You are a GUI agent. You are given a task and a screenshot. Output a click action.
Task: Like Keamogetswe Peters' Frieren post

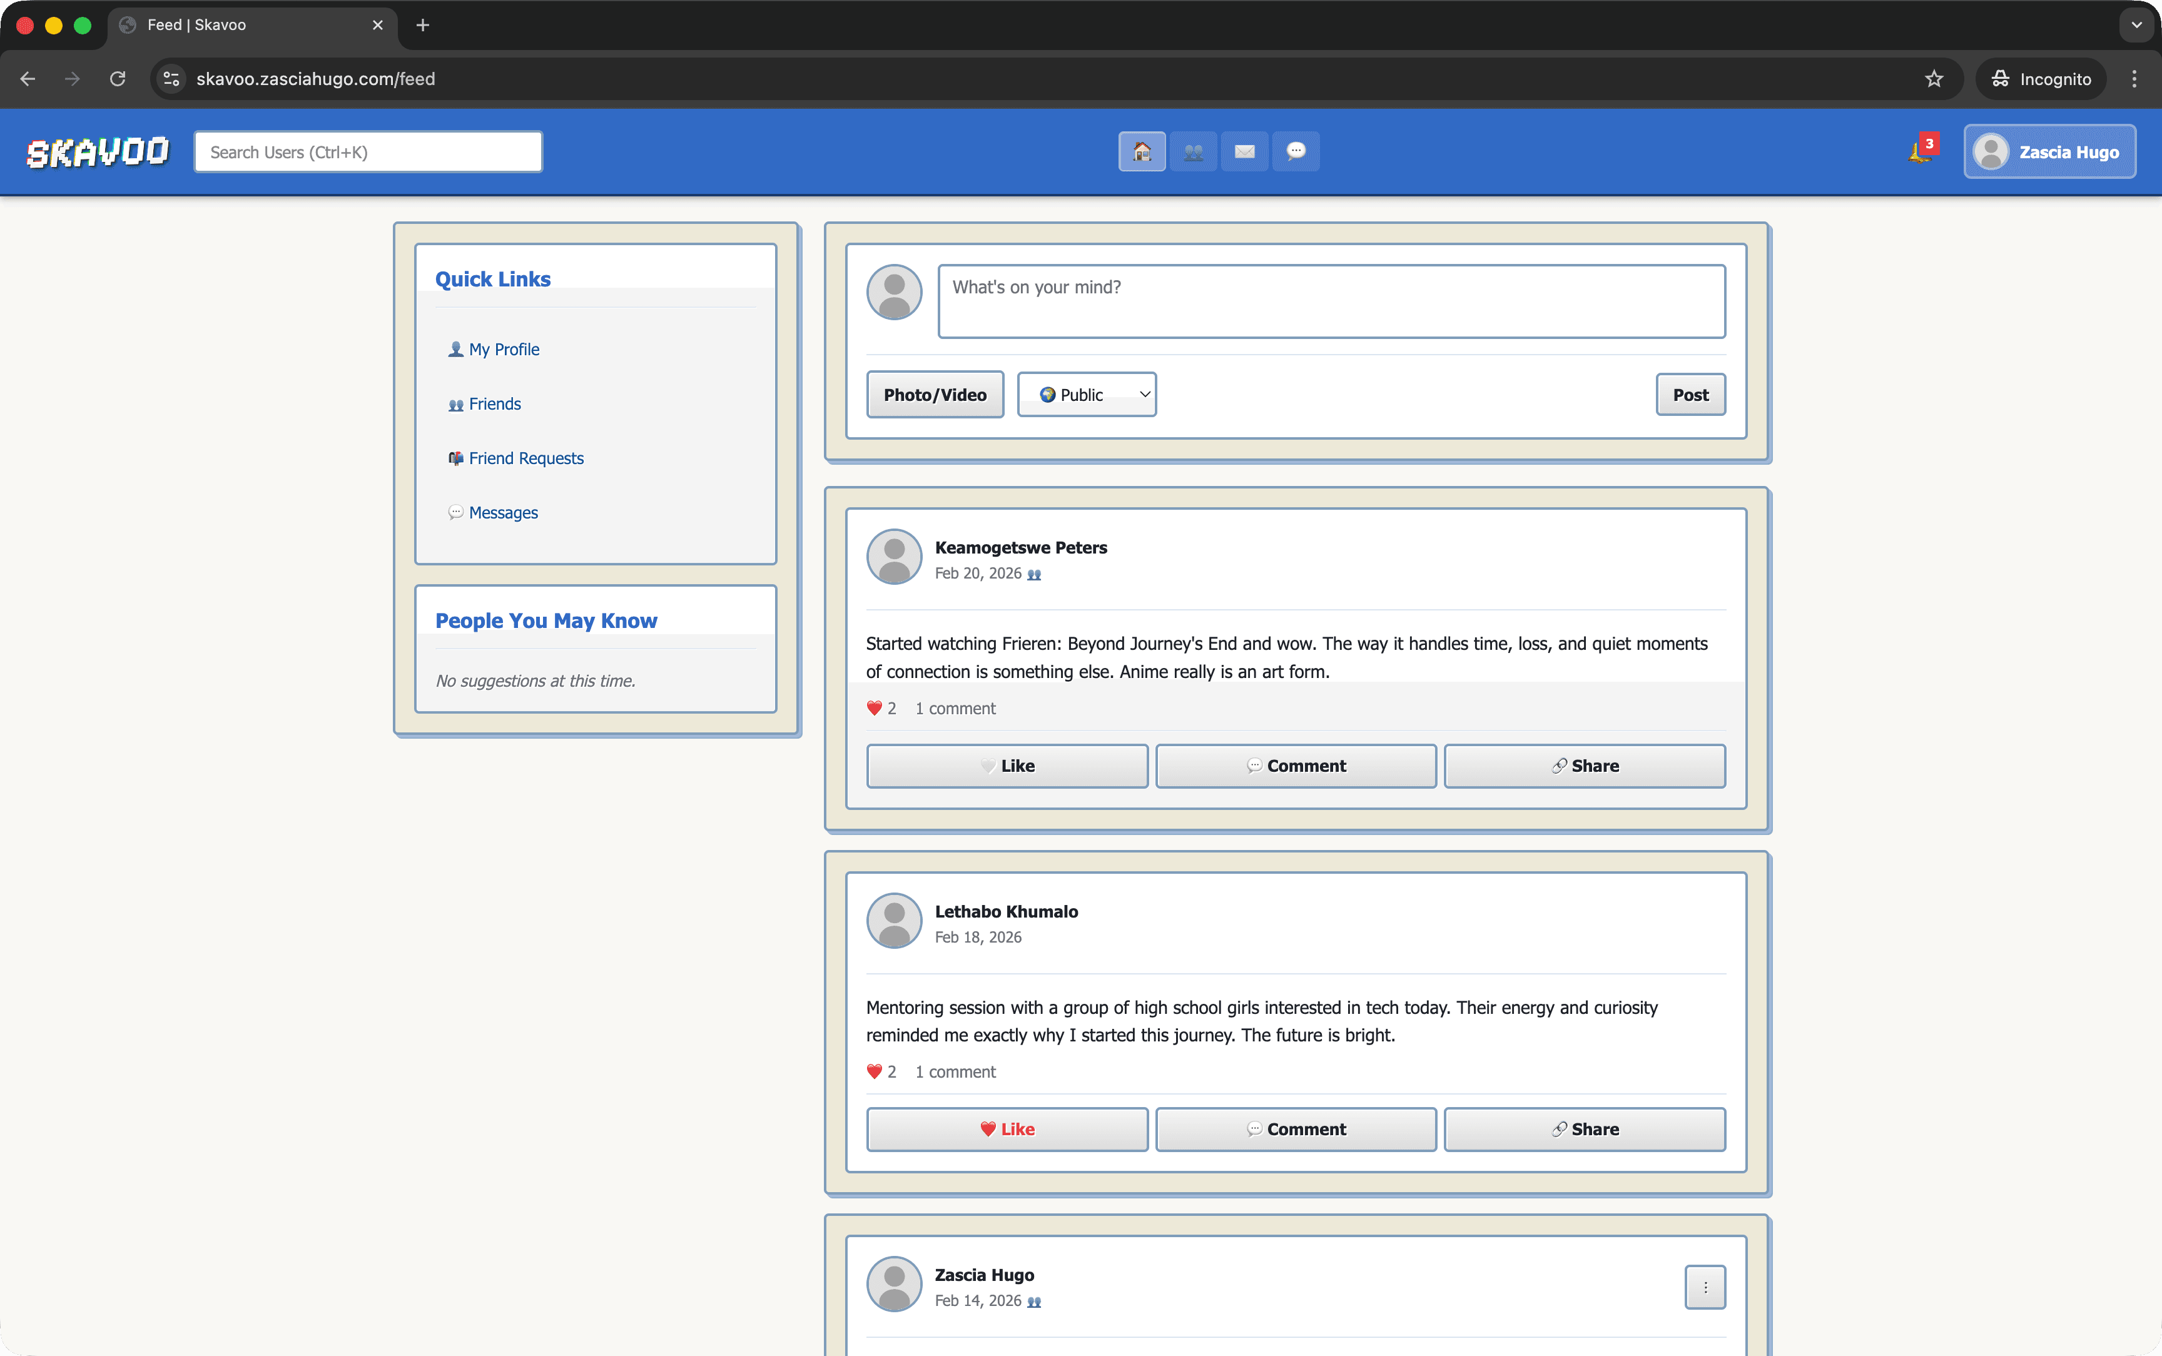(x=1006, y=766)
